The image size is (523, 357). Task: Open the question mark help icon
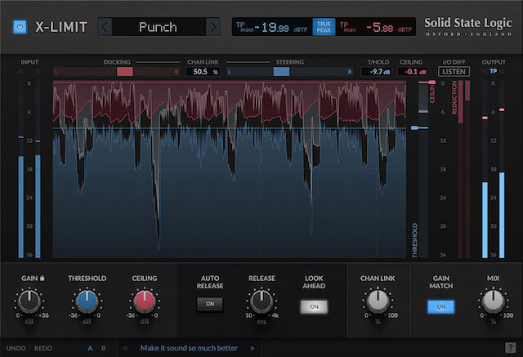510,348
